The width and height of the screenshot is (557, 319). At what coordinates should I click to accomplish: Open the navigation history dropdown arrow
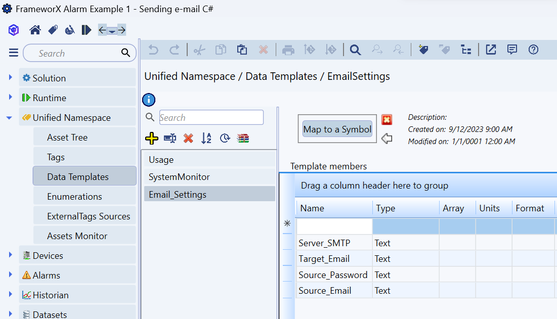tap(112, 31)
